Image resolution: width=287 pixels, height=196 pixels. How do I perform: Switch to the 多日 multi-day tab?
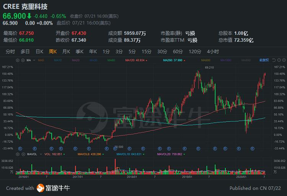(25, 52)
